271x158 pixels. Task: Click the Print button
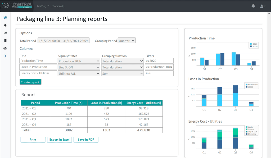[x=33, y=140]
